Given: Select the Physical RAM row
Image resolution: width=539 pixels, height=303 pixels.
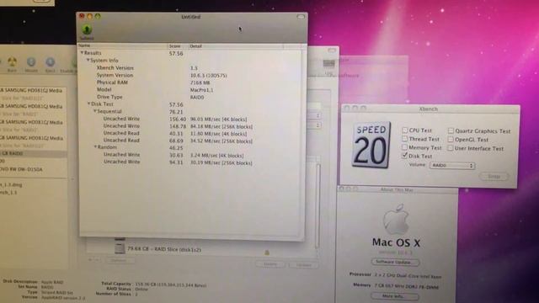Looking at the screenshot, I should coord(191,82).
